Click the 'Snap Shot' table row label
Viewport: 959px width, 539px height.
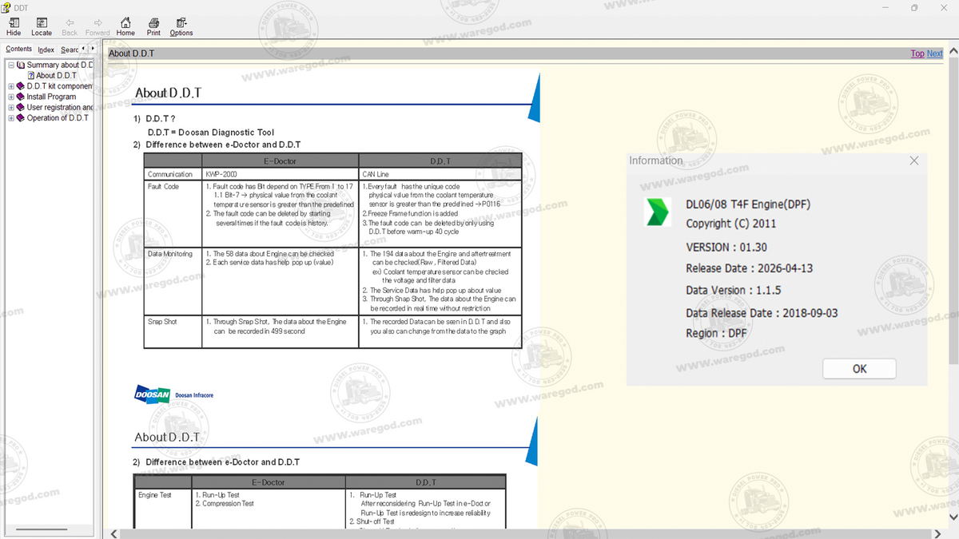[162, 322]
